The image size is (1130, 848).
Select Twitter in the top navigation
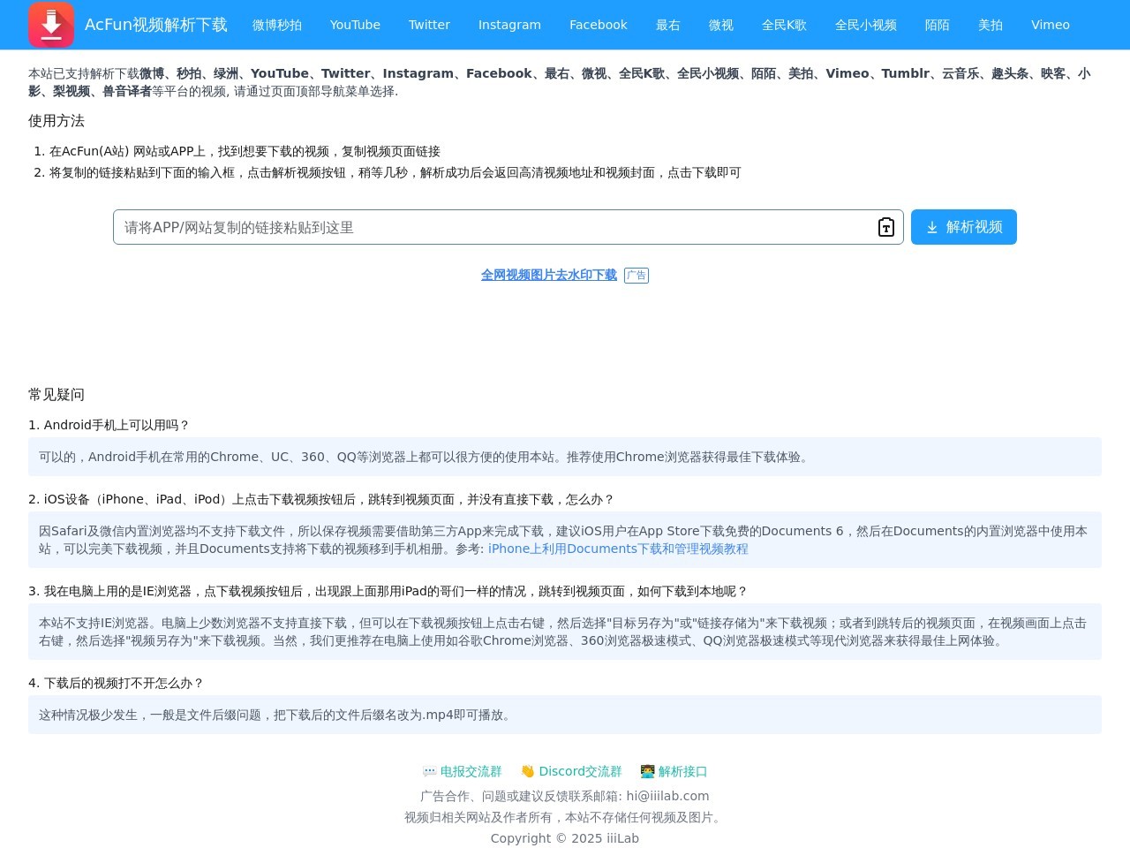point(429,25)
